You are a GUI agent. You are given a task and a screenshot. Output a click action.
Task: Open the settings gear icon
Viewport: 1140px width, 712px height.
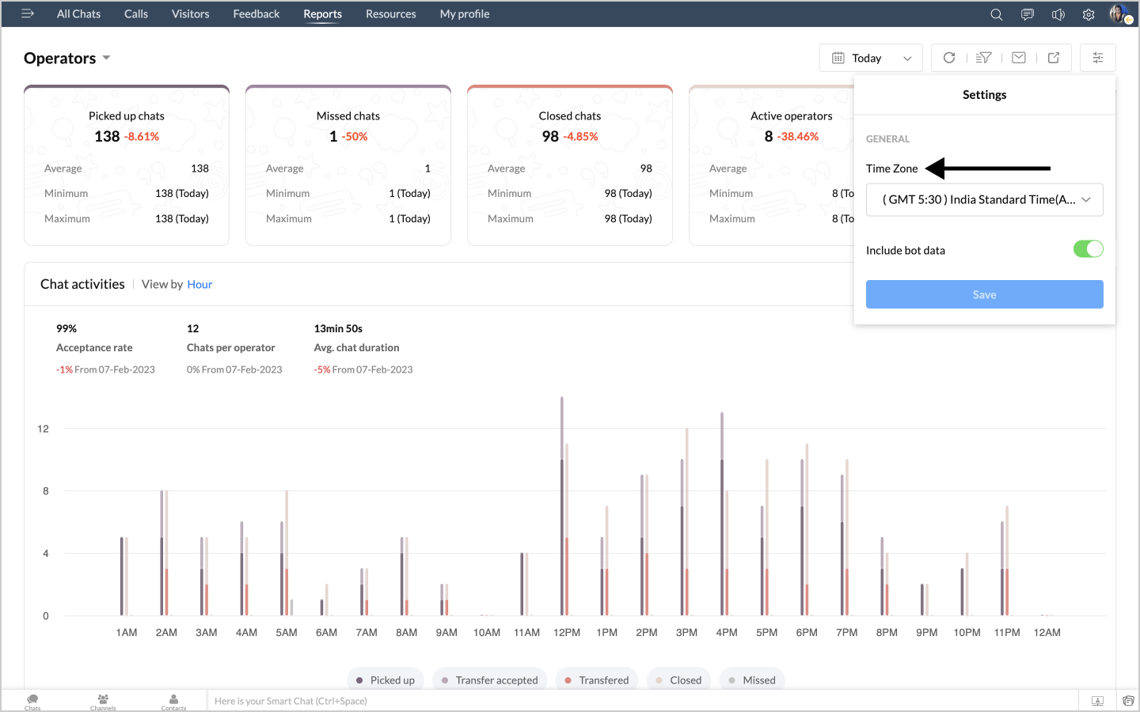(x=1089, y=14)
